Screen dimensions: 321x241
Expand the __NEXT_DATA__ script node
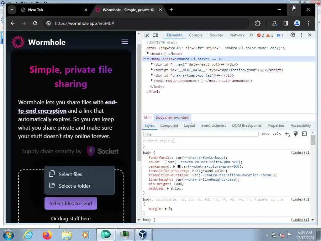[x=152, y=70]
